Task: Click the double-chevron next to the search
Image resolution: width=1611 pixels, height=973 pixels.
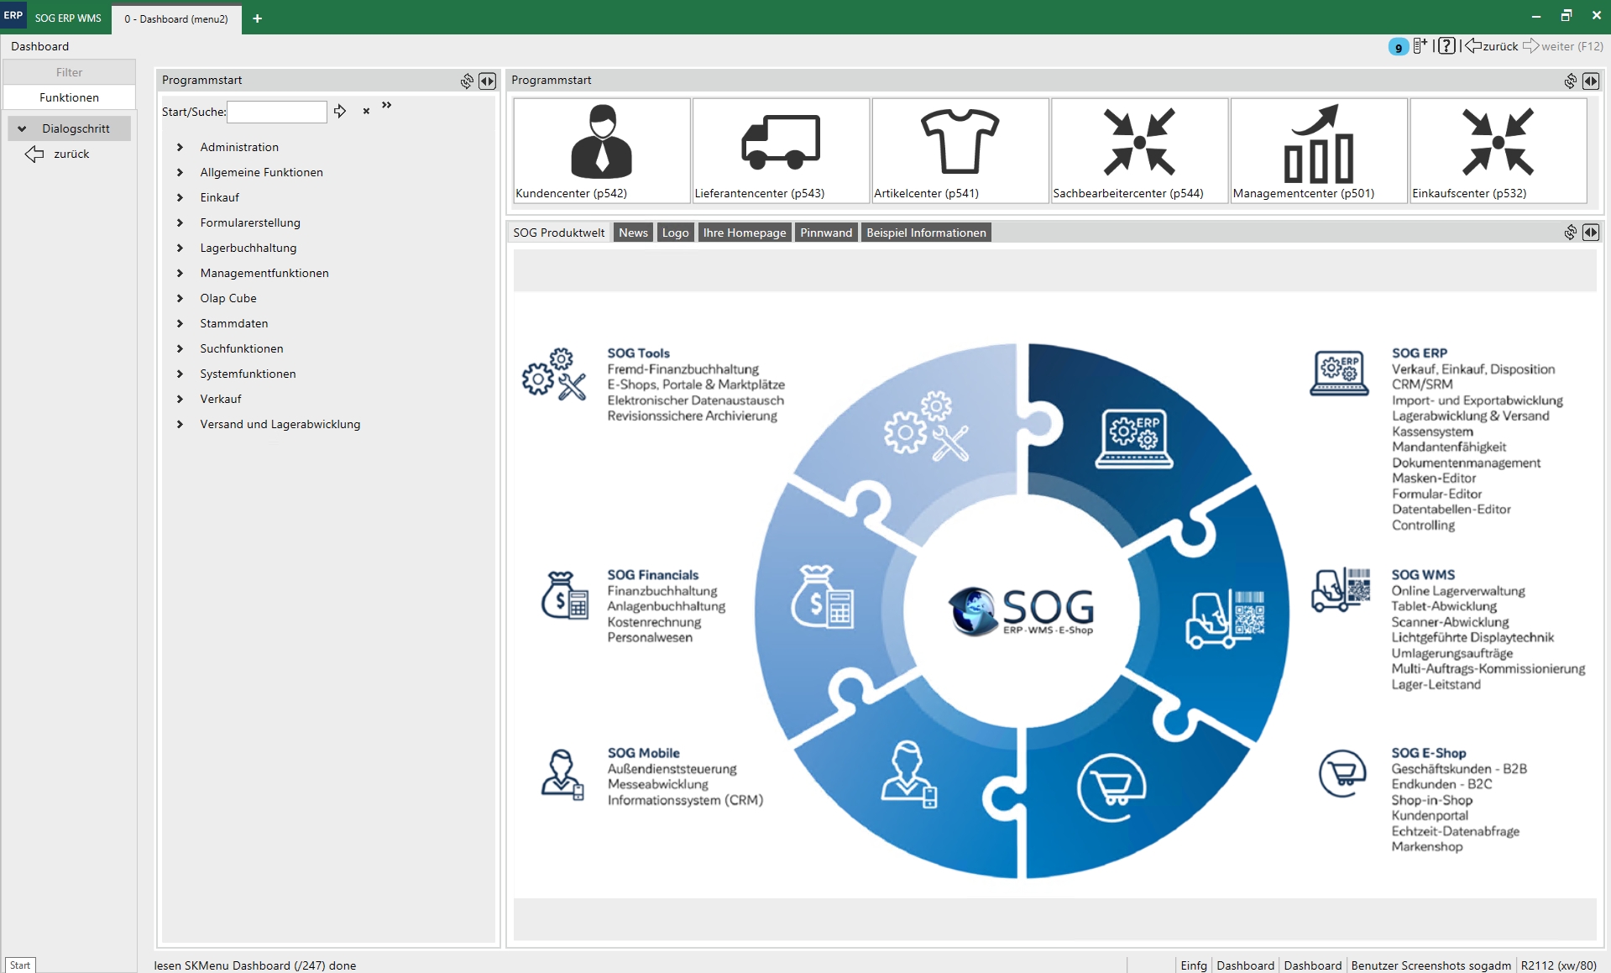Action: pyautogui.click(x=386, y=105)
